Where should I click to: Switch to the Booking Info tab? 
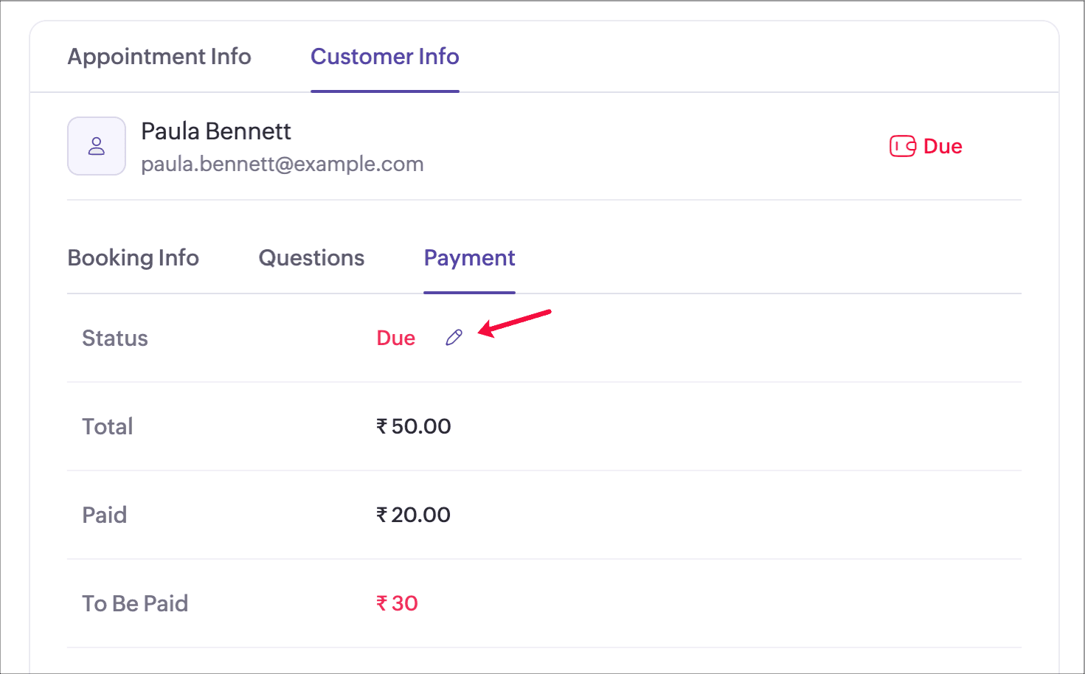click(134, 258)
